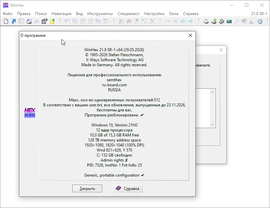The height and width of the screenshot is (208, 270).
Task: Open the Инструменты menu
Action: (x=100, y=14)
